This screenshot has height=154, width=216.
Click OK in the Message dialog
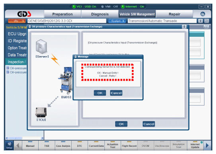(100, 93)
